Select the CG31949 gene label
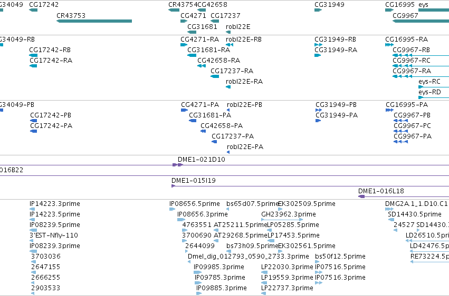 (329, 5)
